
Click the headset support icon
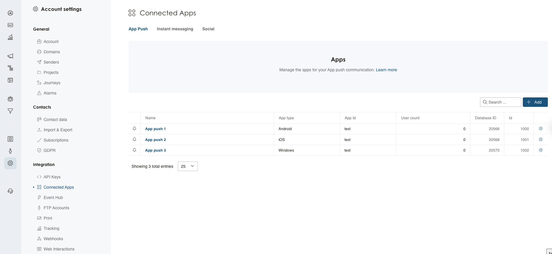click(x=10, y=191)
